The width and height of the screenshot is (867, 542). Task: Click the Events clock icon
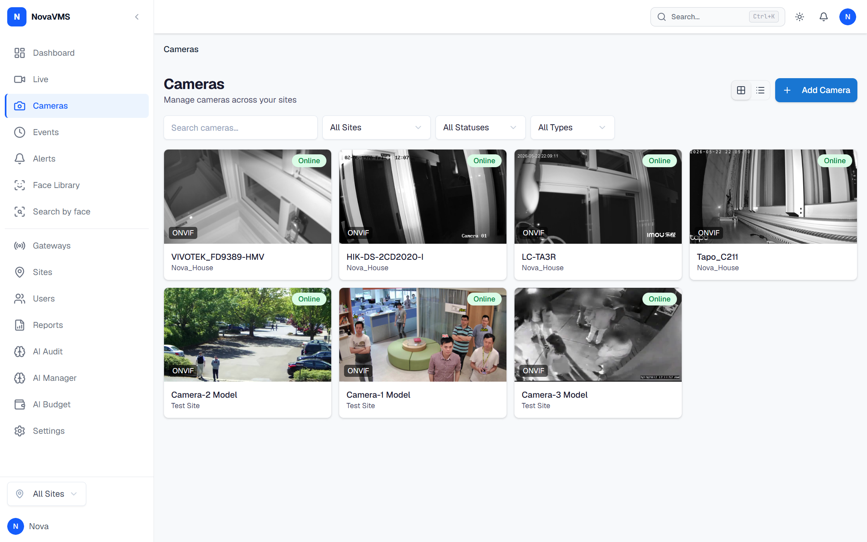20,132
